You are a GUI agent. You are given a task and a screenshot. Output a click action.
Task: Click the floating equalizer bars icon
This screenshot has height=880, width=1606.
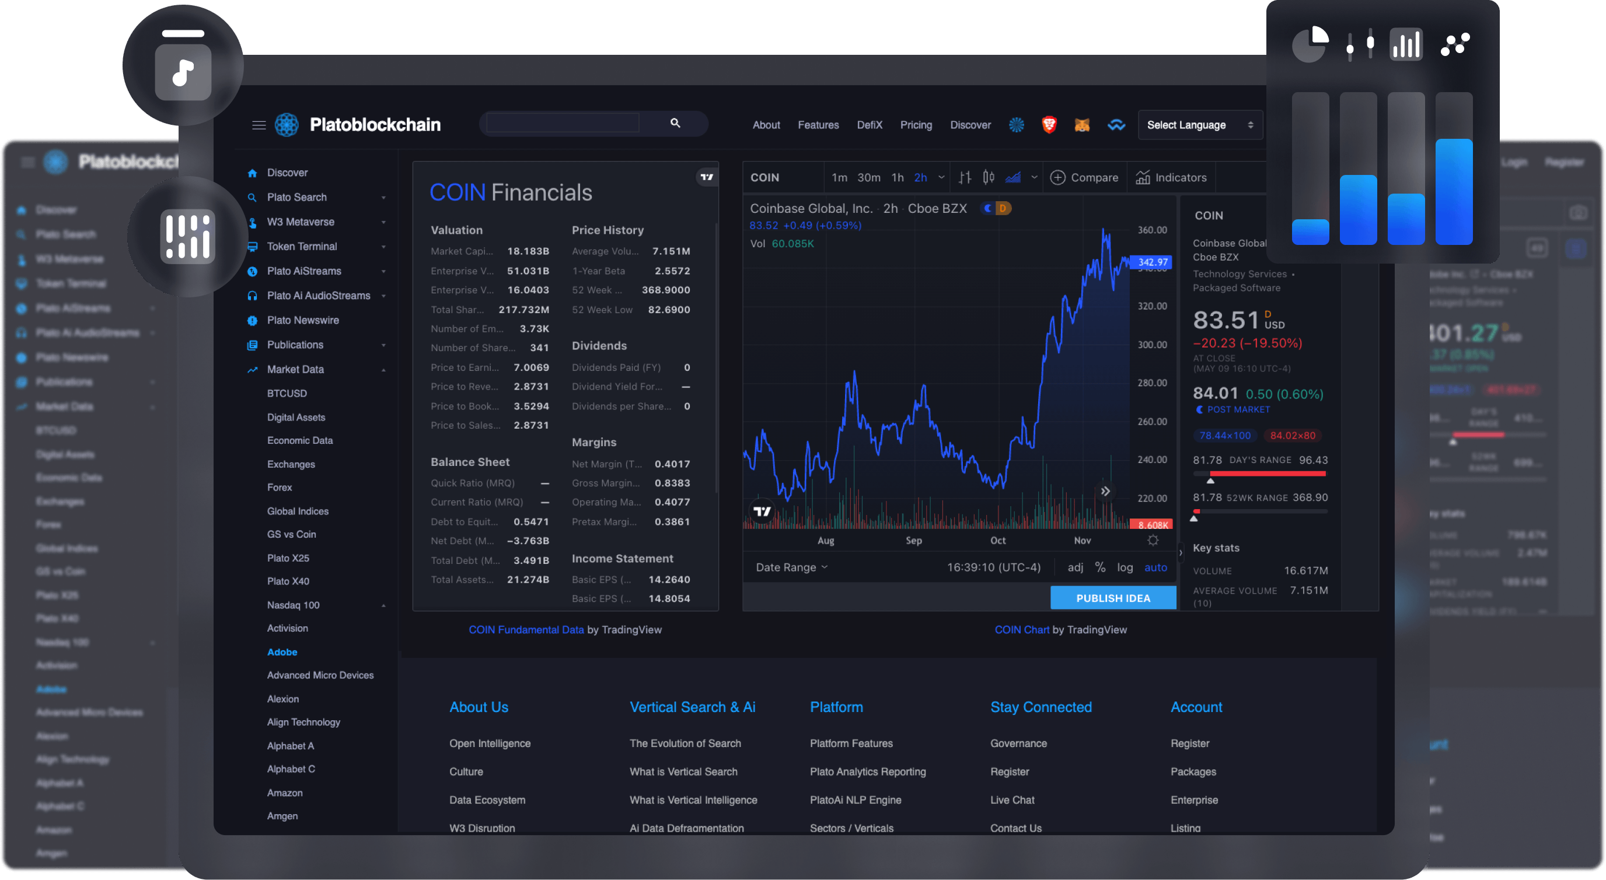pyautogui.click(x=187, y=236)
